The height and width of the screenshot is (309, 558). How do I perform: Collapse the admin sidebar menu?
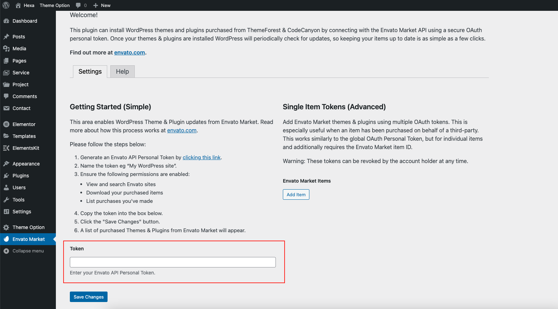tap(24, 251)
